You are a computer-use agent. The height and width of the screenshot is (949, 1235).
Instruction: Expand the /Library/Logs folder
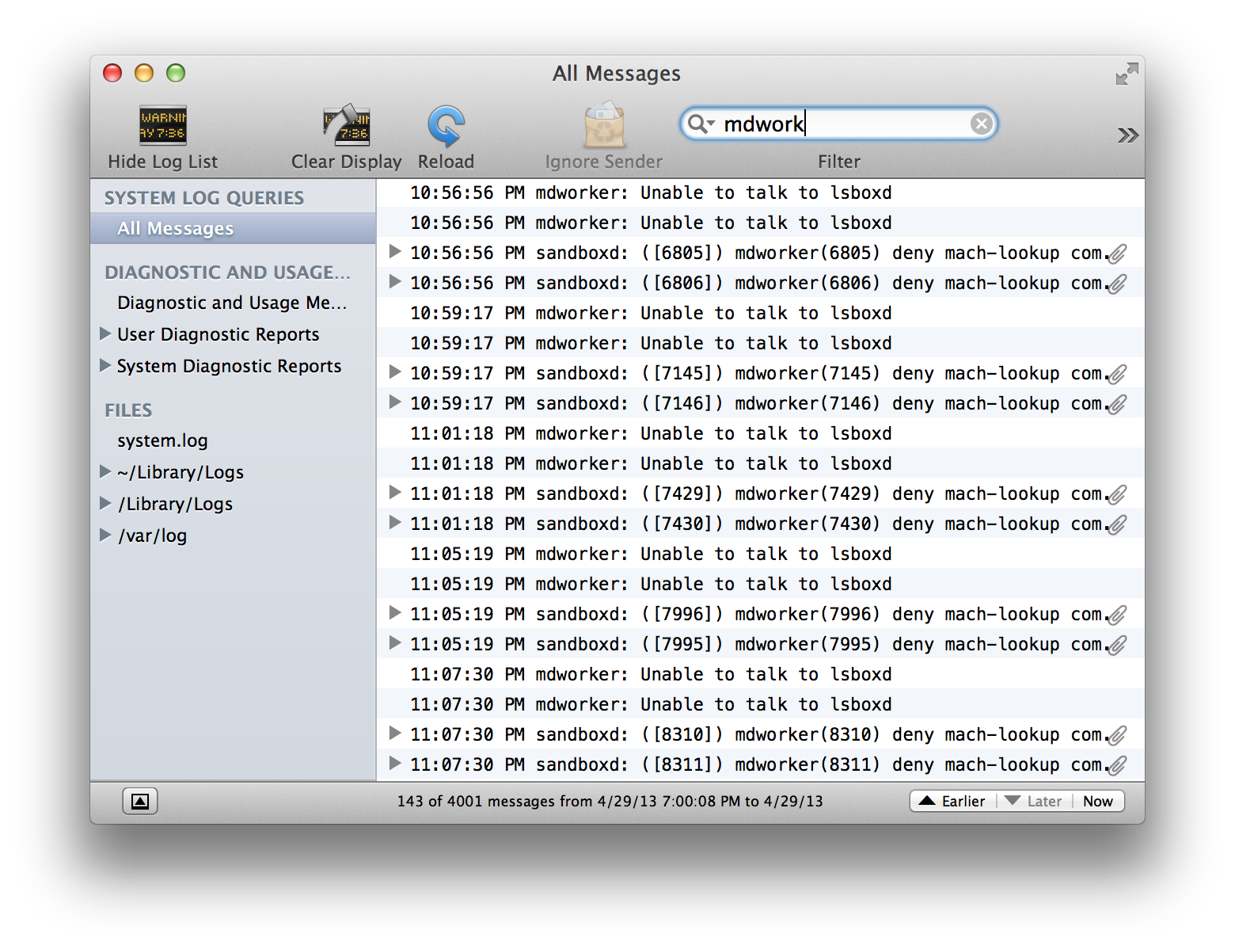point(104,503)
